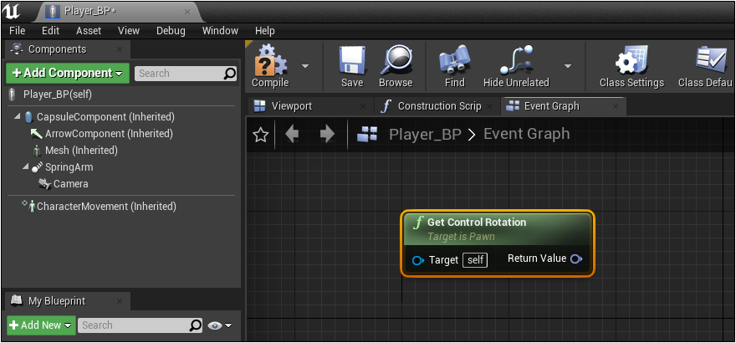Click the CapsuleComponent capsule icon

point(29,116)
